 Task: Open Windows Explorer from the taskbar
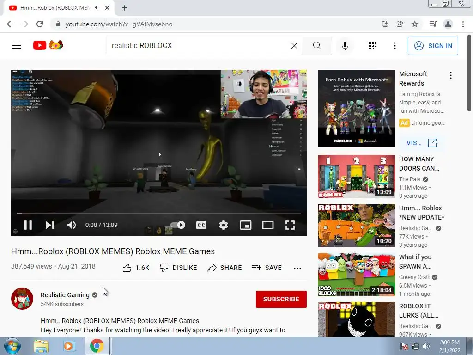(41, 346)
